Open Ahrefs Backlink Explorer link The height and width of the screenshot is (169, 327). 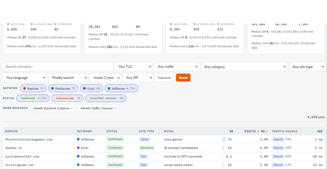53,108
